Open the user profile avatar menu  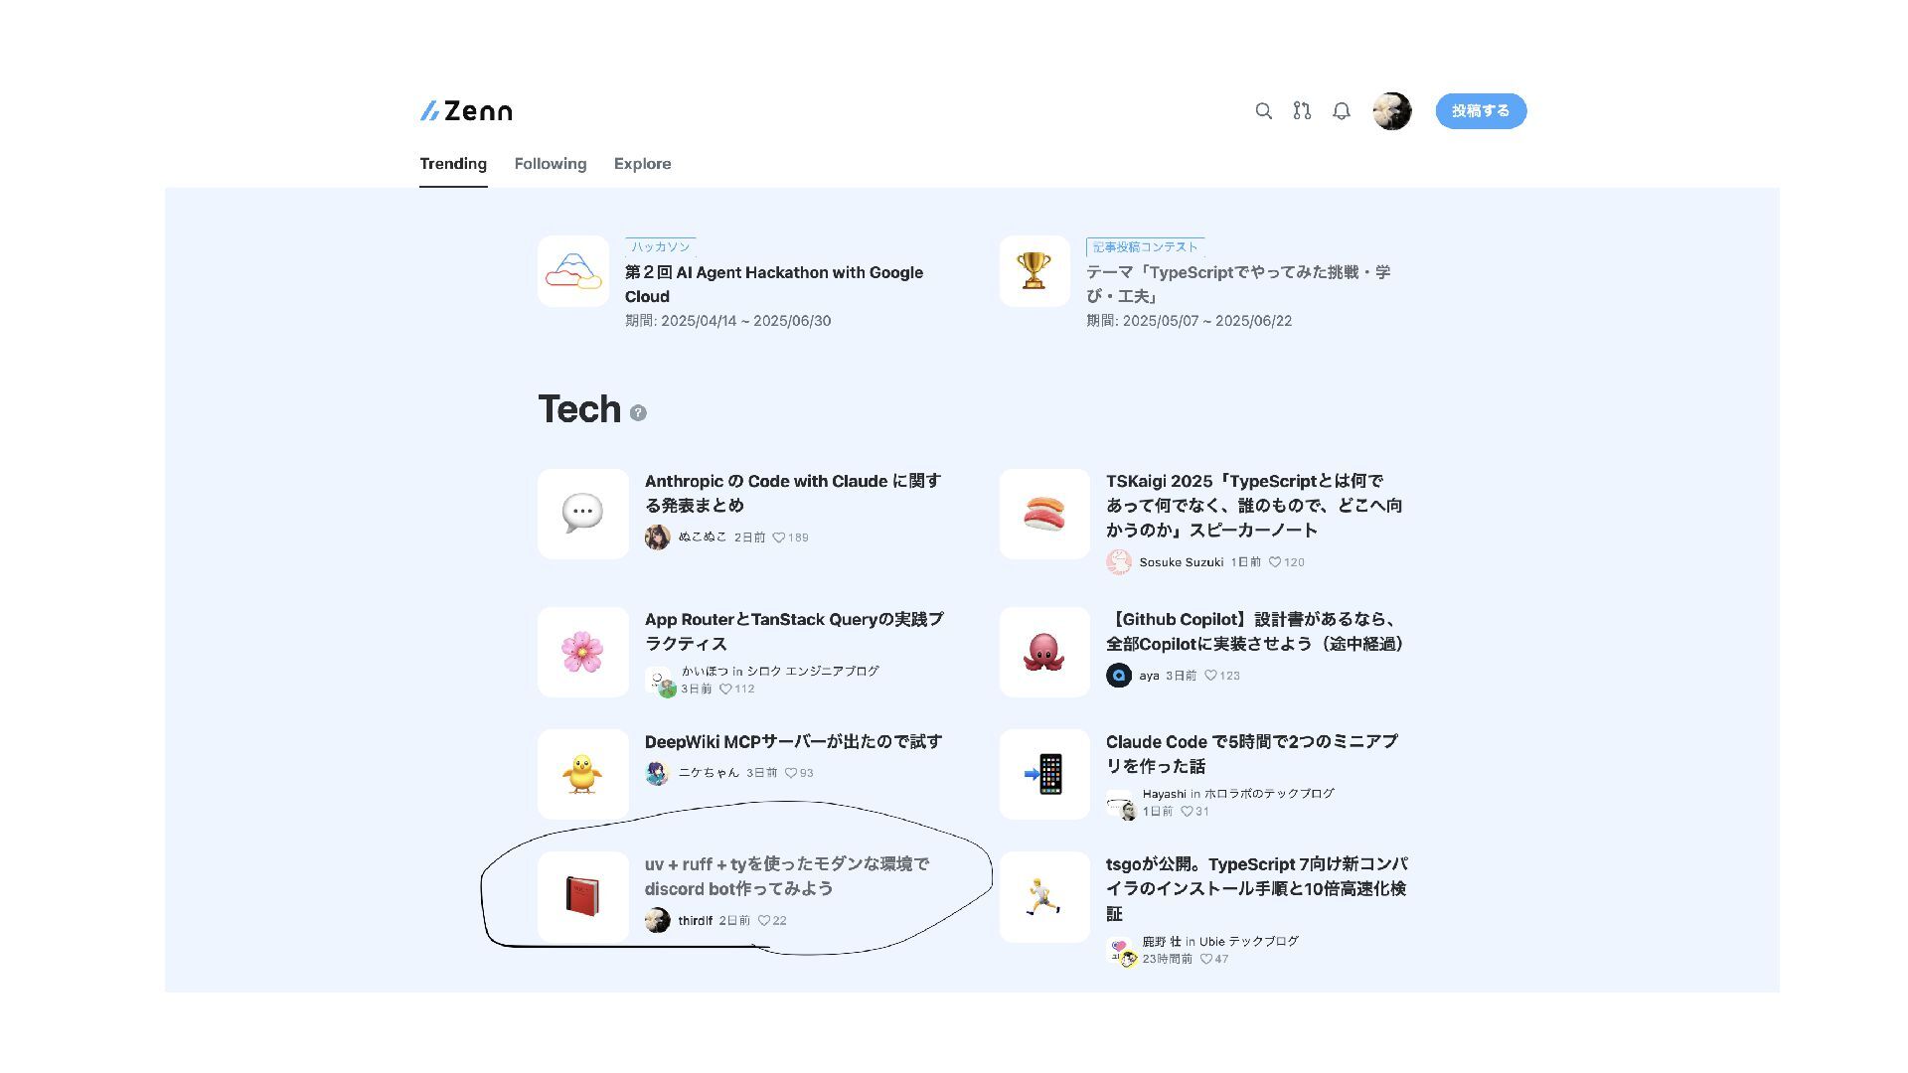(x=1392, y=111)
